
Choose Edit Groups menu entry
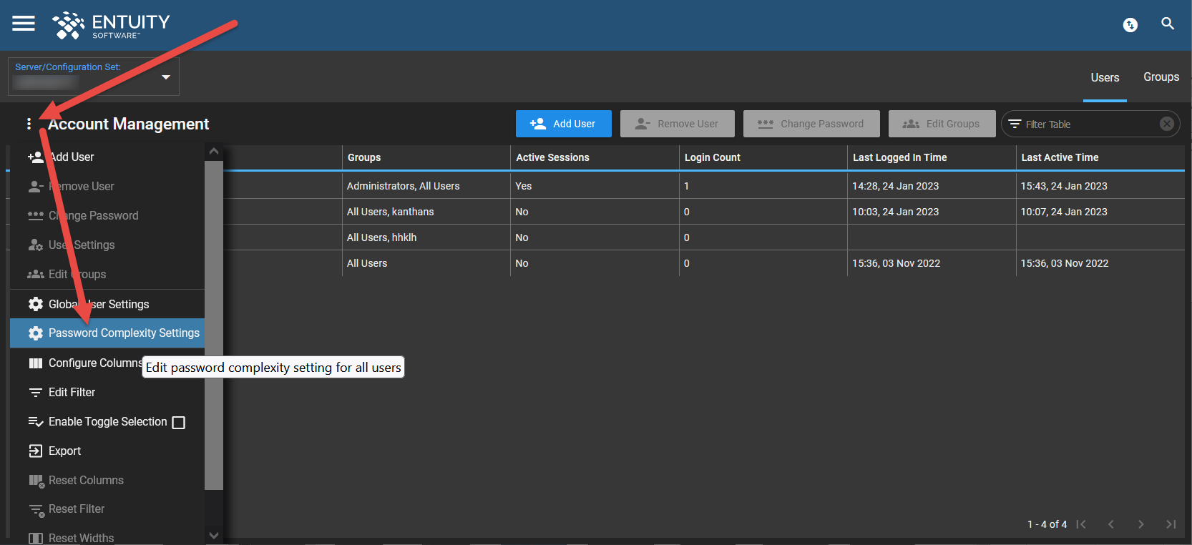tap(107, 274)
